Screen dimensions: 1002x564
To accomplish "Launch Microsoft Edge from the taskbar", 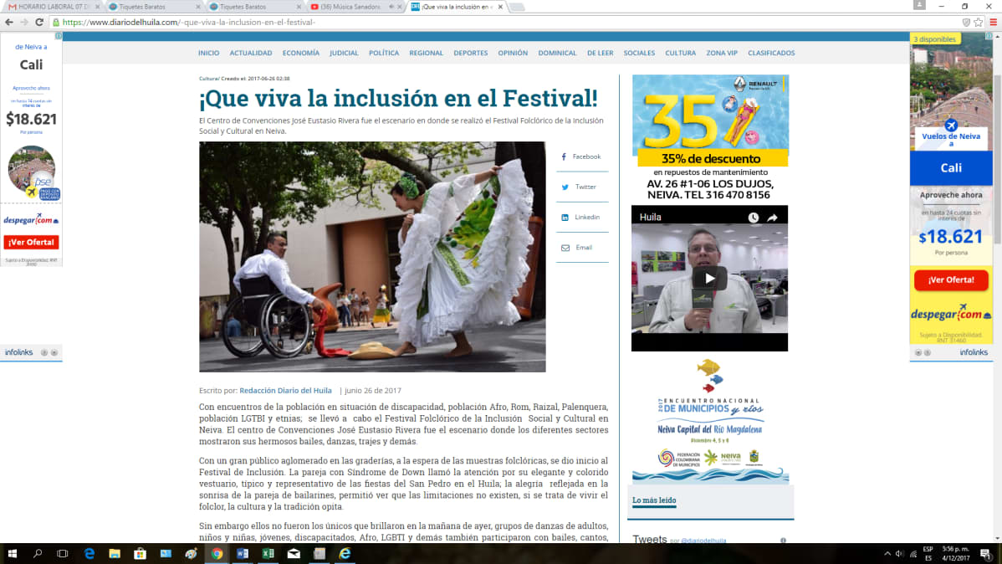I will 89,554.
